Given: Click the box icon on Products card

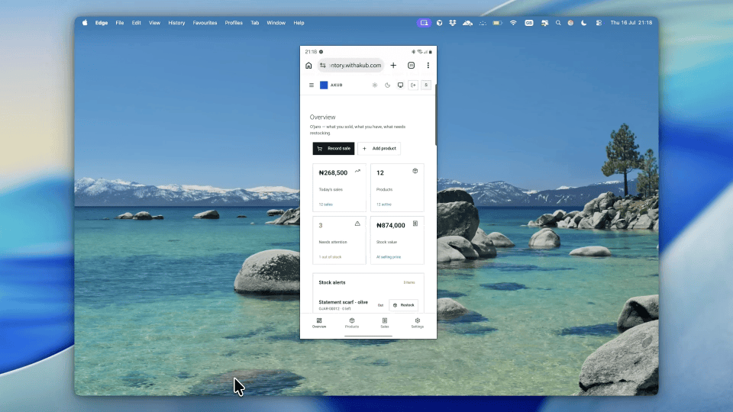Looking at the screenshot, I should click(x=415, y=171).
